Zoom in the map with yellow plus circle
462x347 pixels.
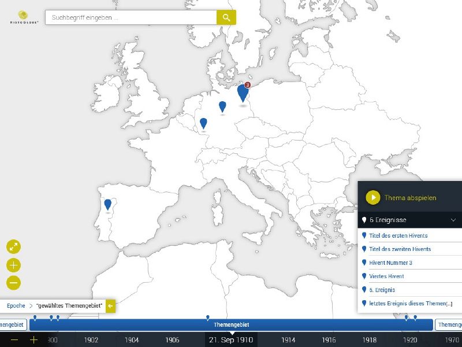coord(13,265)
